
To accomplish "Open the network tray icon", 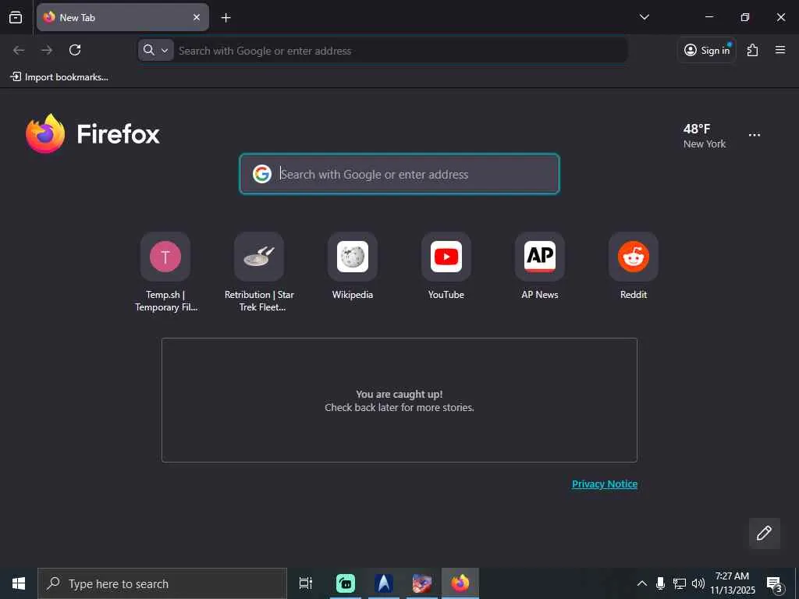I will tap(680, 583).
